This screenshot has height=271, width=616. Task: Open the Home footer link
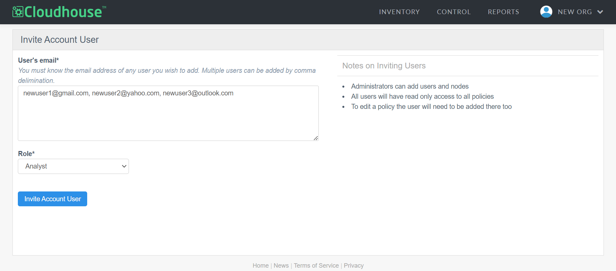click(261, 266)
